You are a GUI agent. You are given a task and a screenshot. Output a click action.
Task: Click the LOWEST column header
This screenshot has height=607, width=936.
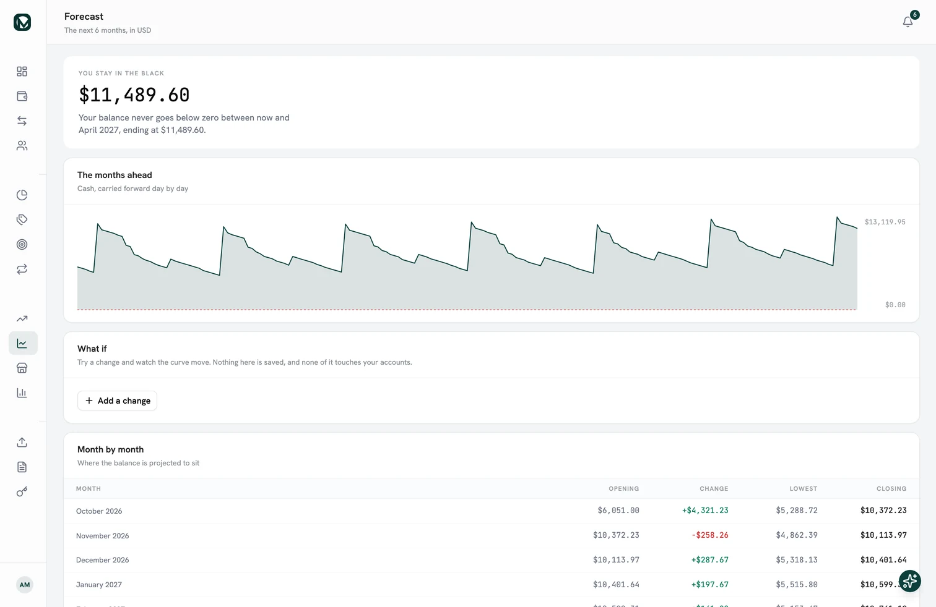pos(804,489)
